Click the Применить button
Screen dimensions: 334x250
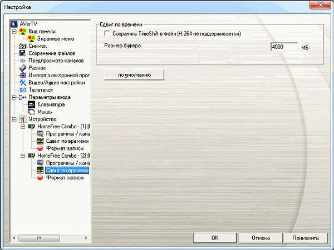pyautogui.click(x=306, y=238)
